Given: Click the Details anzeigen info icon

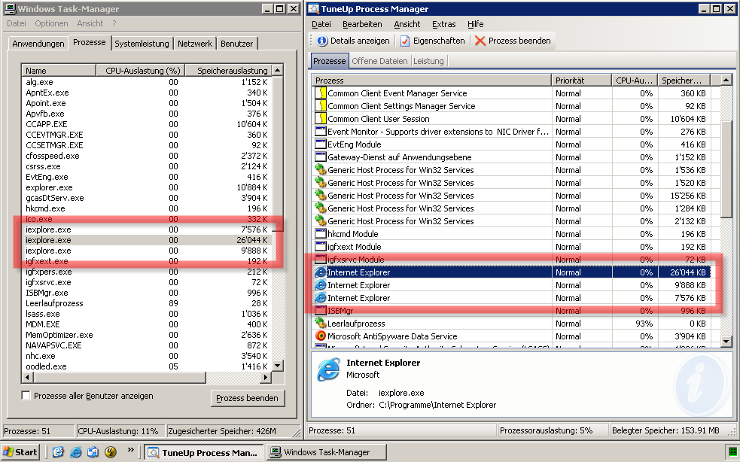Looking at the screenshot, I should [x=322, y=41].
